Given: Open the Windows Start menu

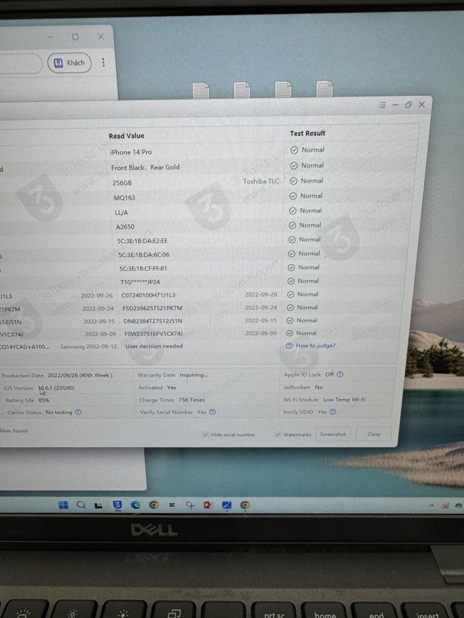Looking at the screenshot, I should pos(63,505).
